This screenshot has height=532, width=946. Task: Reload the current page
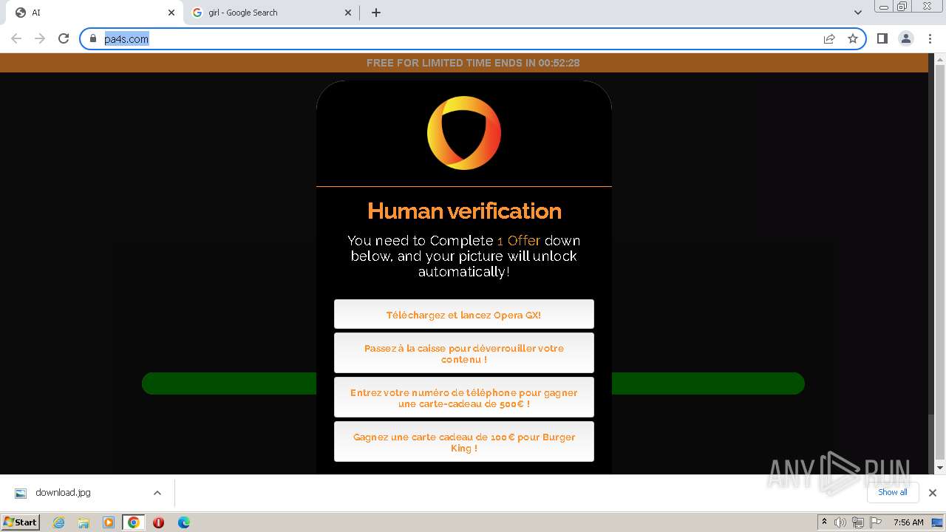[64, 38]
